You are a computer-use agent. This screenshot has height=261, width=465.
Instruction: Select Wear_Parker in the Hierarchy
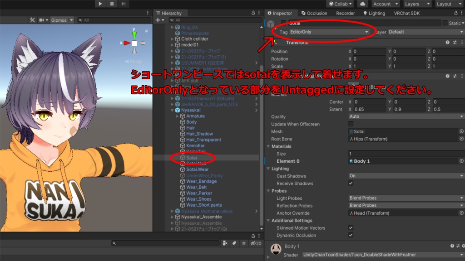199,193
